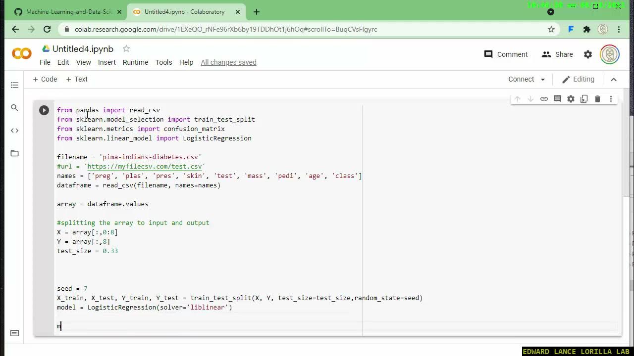Open the Help menu

[186, 62]
